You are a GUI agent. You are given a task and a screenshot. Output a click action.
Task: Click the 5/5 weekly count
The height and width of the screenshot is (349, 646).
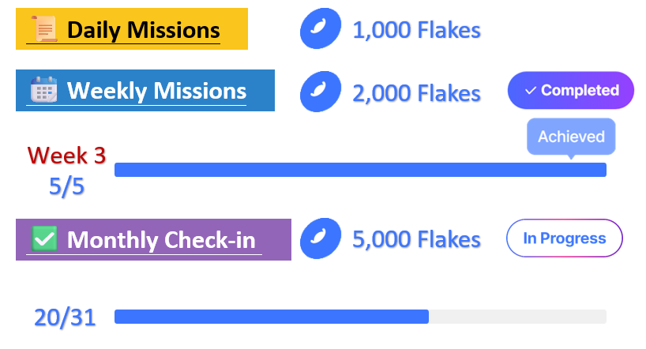pos(66,186)
